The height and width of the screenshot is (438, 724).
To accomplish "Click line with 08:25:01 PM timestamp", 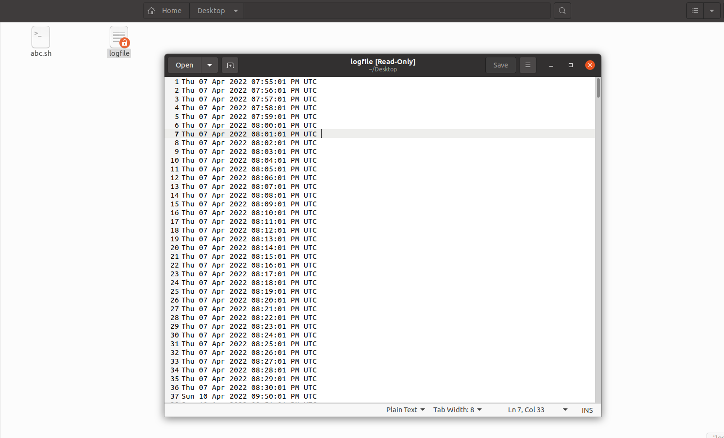I will coord(249,344).
